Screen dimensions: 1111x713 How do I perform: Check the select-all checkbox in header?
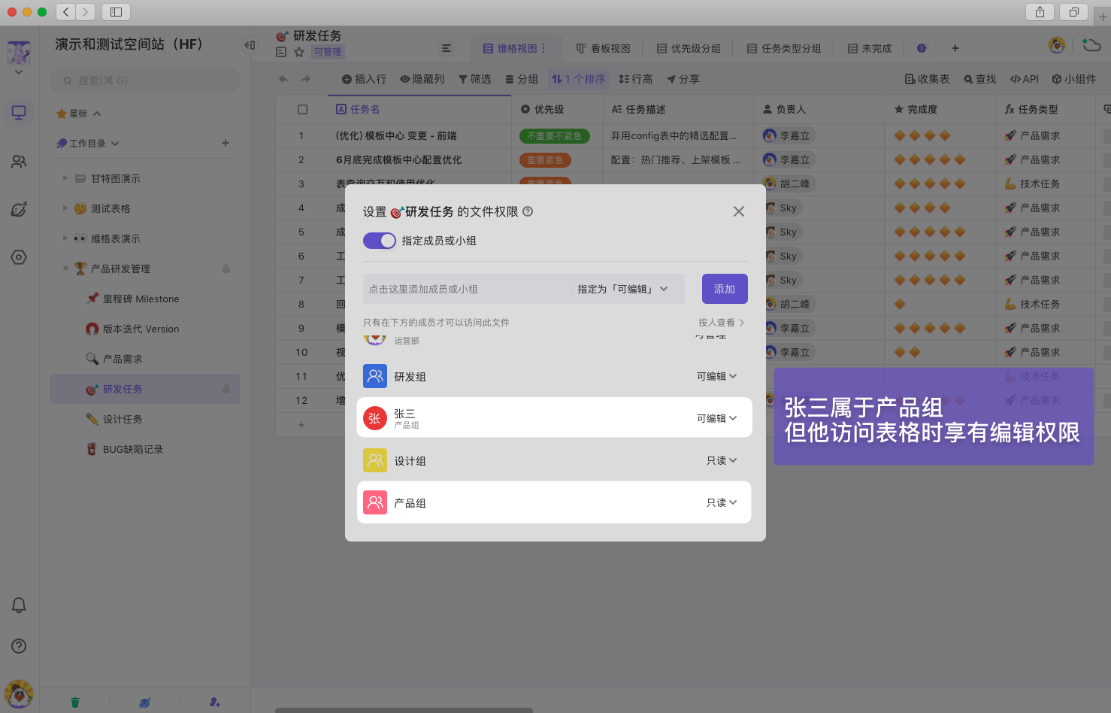pyautogui.click(x=302, y=109)
